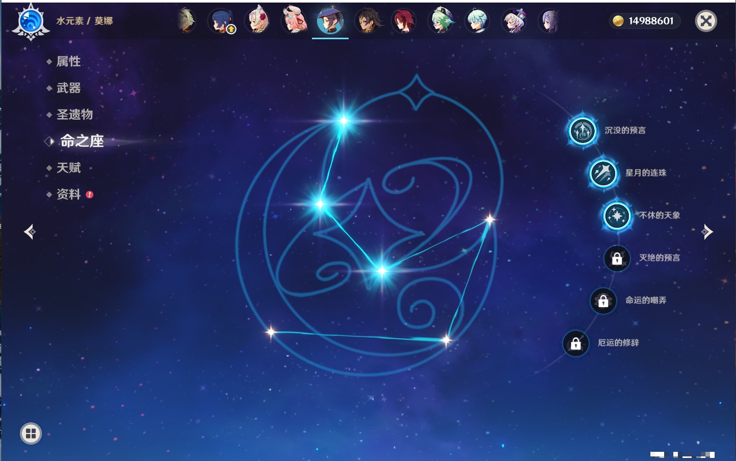Click the locked 灭绝的预言 constellation node

pos(617,258)
